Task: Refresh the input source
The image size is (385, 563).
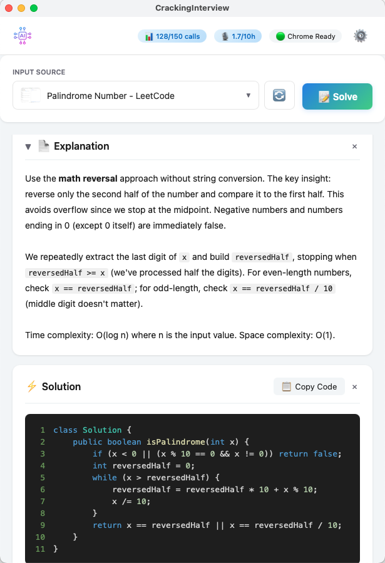Action: [279, 95]
